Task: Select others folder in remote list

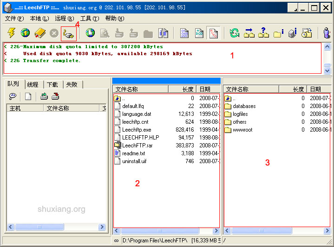Action: coord(239,122)
